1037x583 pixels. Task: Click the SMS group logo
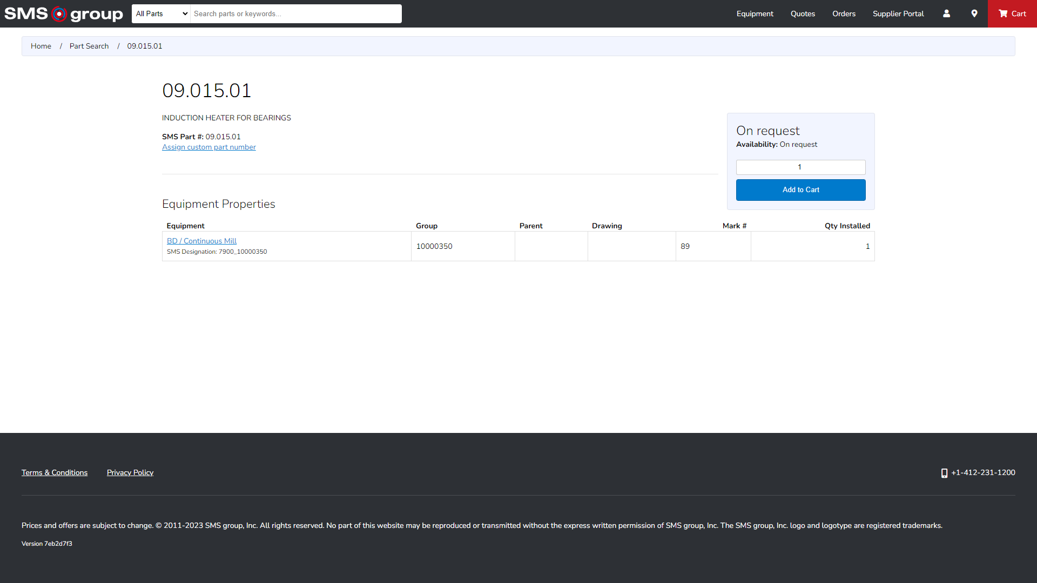64,13
